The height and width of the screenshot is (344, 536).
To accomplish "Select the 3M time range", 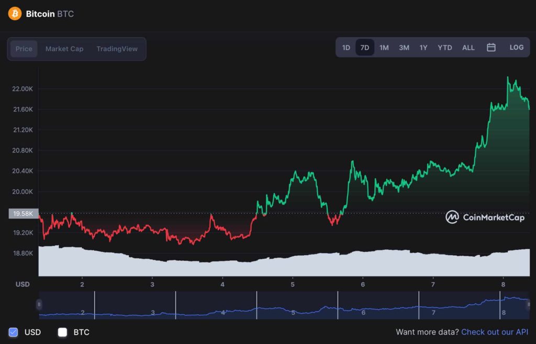I will pos(404,47).
